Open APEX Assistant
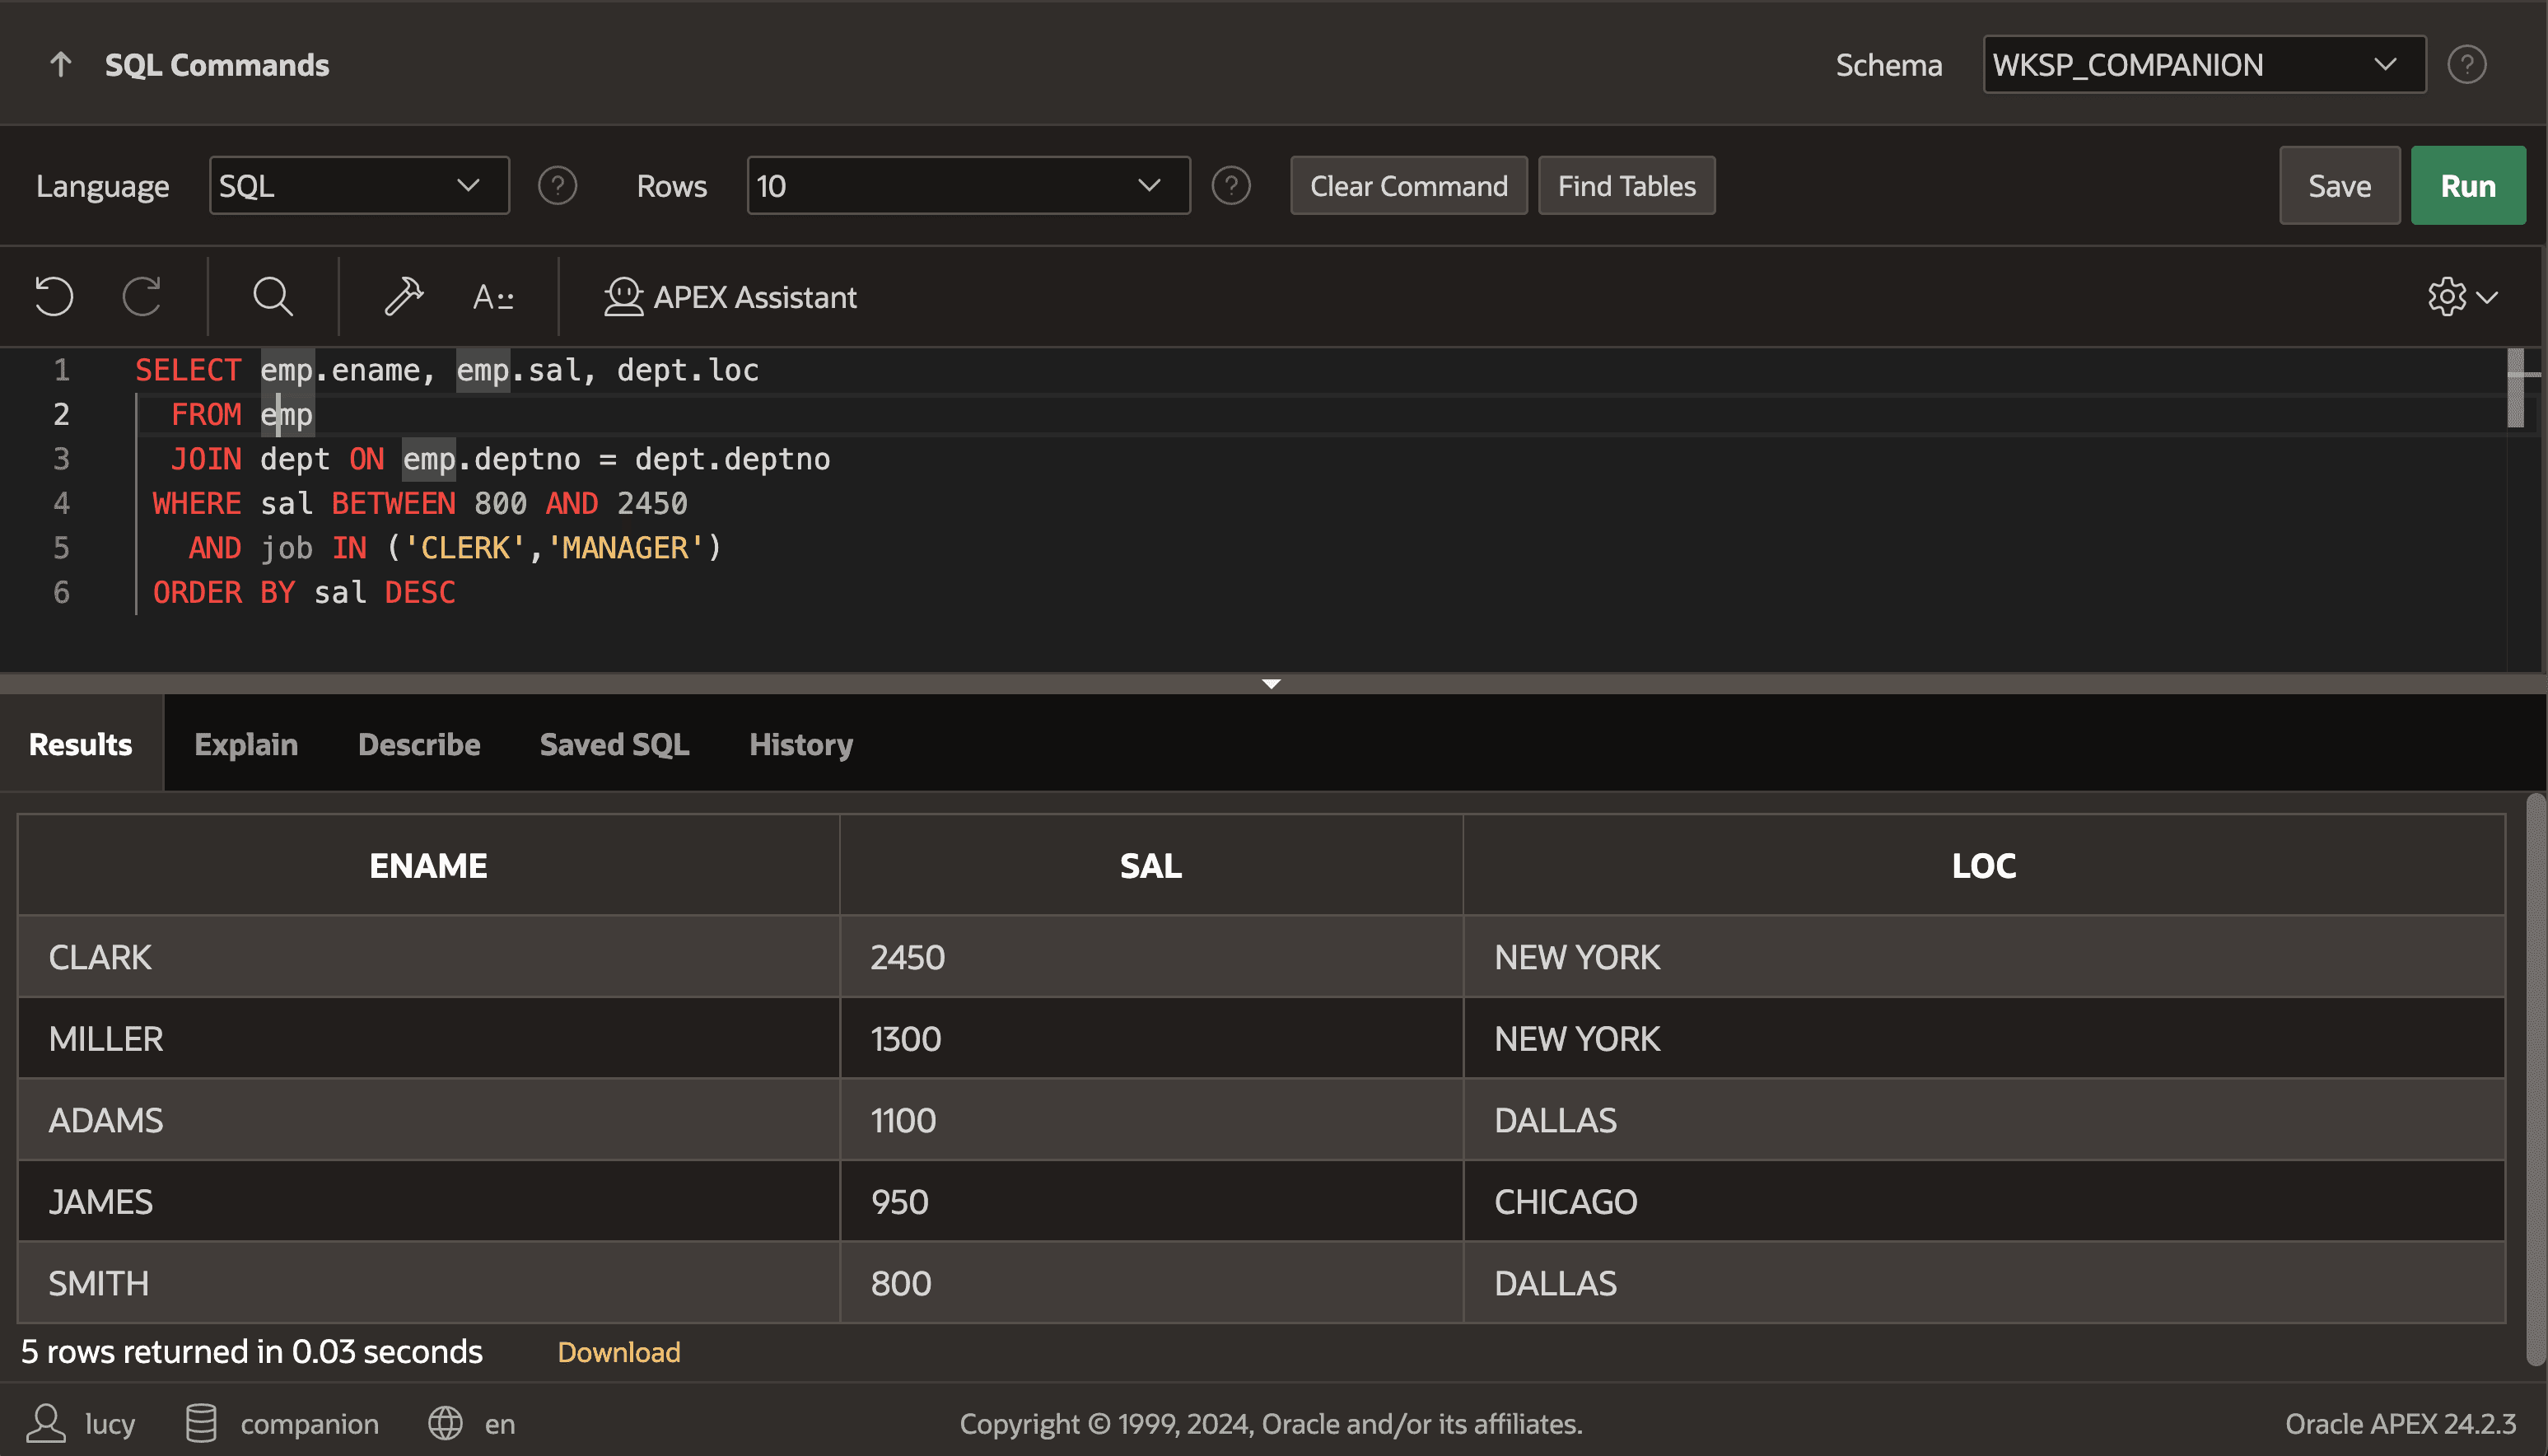The height and width of the screenshot is (1456, 2548). pyautogui.click(x=730, y=297)
